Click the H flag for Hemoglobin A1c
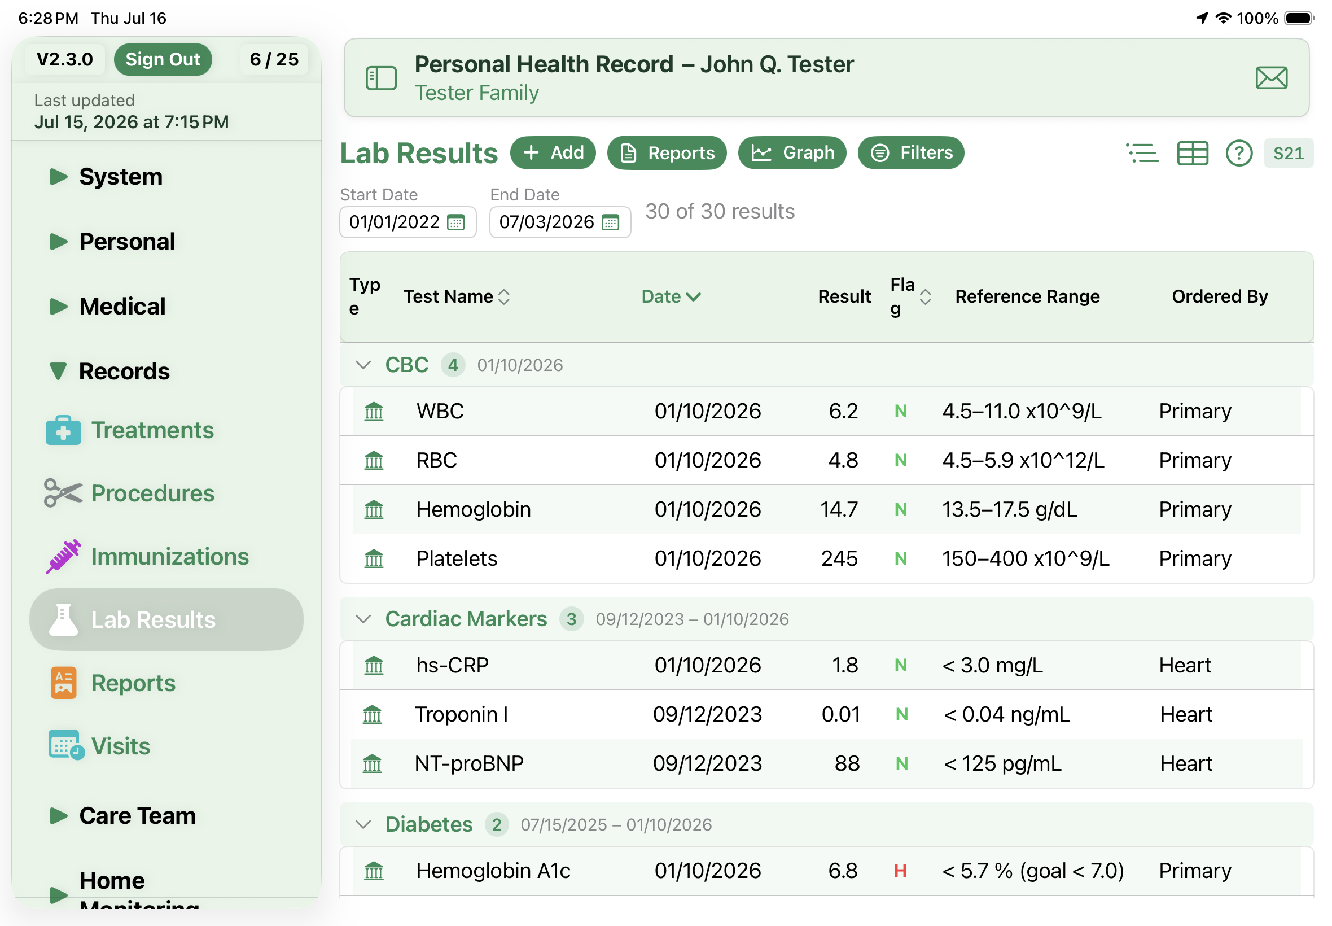1332x926 pixels. pos(900,871)
